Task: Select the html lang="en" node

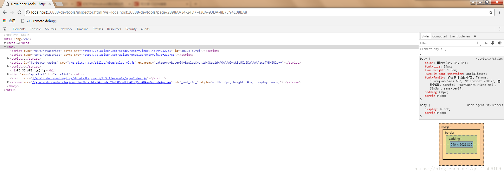Action: pos(17,39)
